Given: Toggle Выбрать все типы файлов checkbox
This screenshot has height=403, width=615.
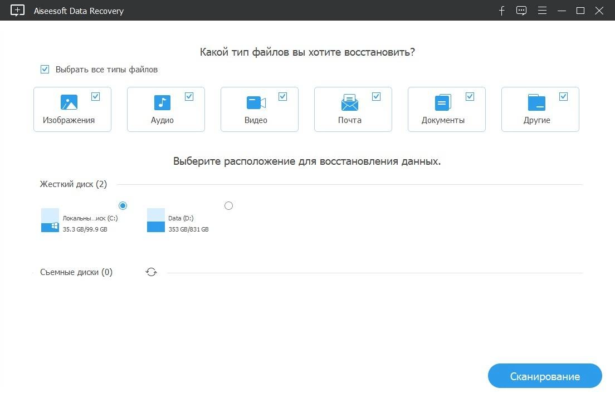Looking at the screenshot, I should coord(45,70).
